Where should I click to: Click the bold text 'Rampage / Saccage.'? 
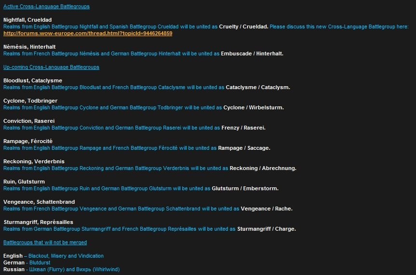tap(244, 148)
